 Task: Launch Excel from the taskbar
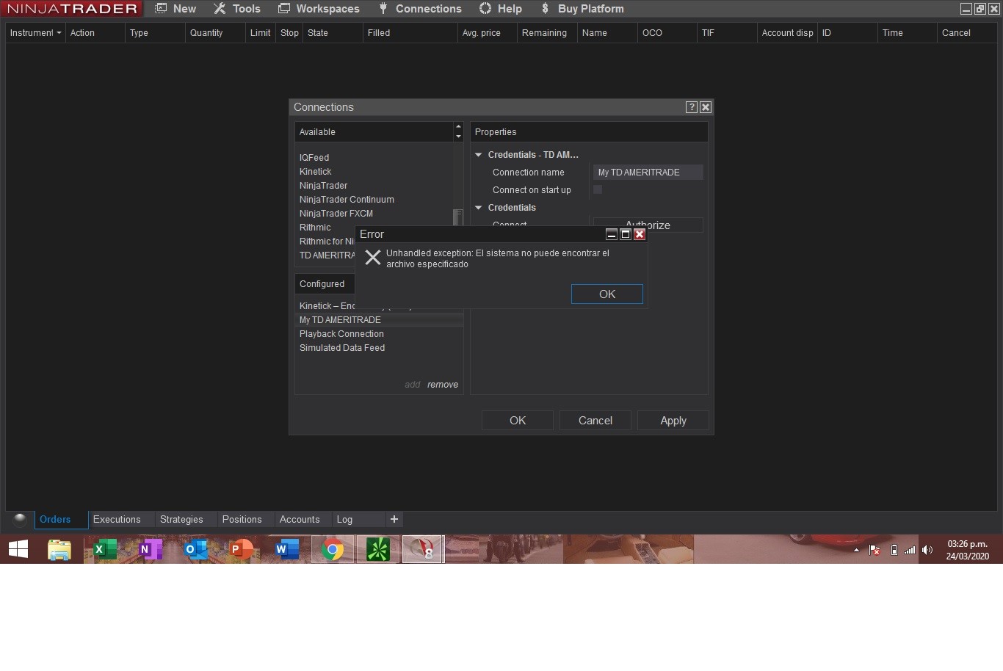click(105, 549)
